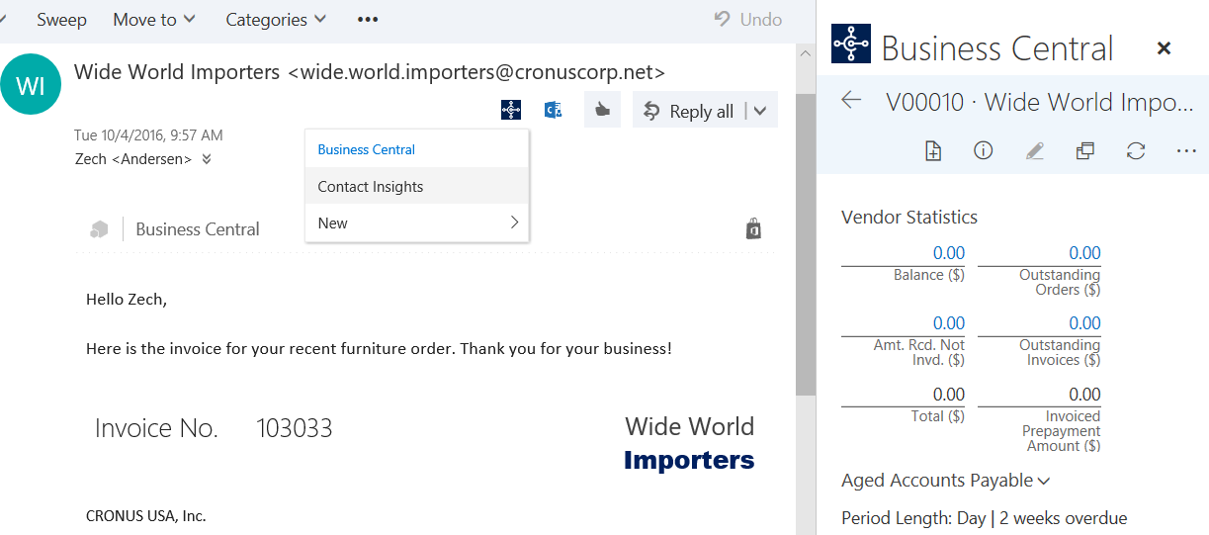Viewport: 1209px width, 535px height.
Task: Click the thumbs-up Like button
Action: point(601,111)
